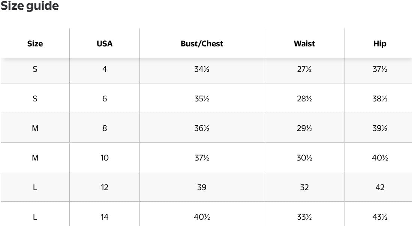
Task: Select the 43½ hip measurement
Action: (380, 217)
